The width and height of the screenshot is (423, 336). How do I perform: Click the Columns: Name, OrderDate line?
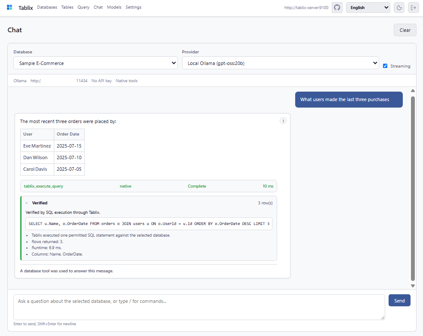[x=57, y=254]
